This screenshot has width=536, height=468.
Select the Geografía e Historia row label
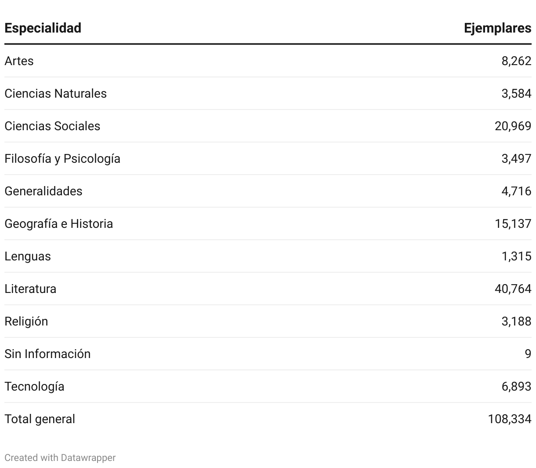[x=58, y=224]
